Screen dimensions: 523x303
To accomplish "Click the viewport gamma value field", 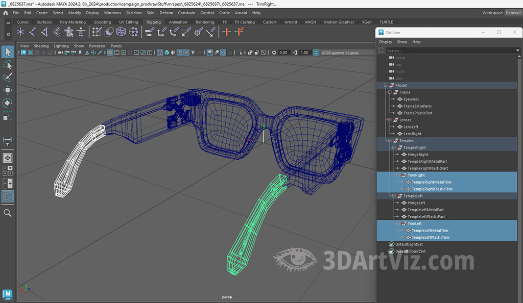I will [304, 53].
